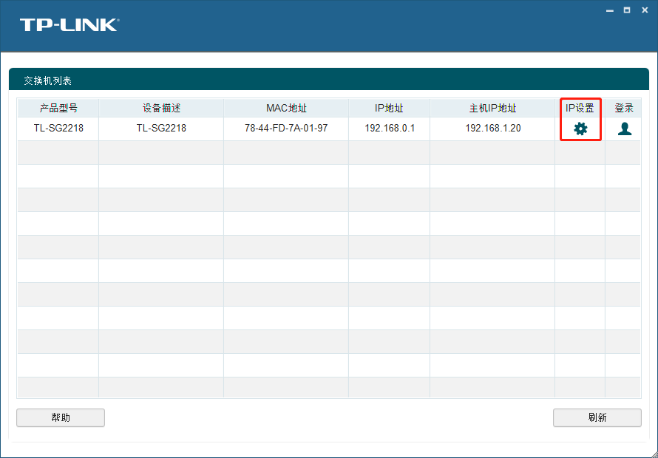This screenshot has height=458, width=658.
Task: Refresh the switch list with 刷新
Action: point(597,417)
